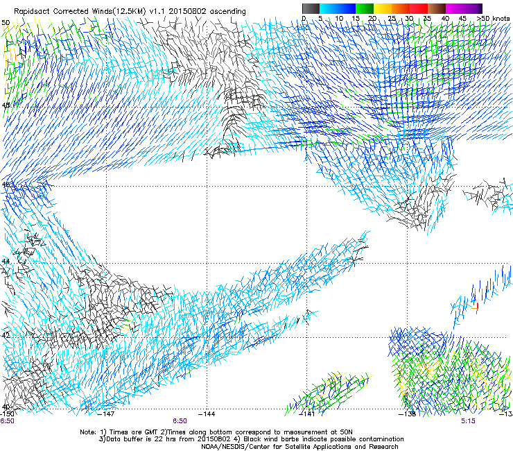Click the gray 0-5 knots legend swatch
Screen dimensions: 513x451
(x=311, y=8)
